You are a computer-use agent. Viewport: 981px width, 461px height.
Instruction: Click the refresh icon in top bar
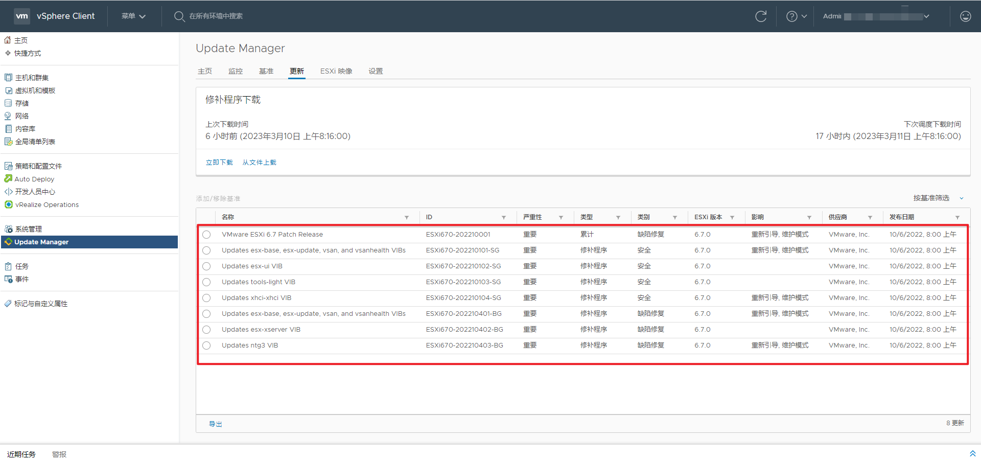[761, 16]
